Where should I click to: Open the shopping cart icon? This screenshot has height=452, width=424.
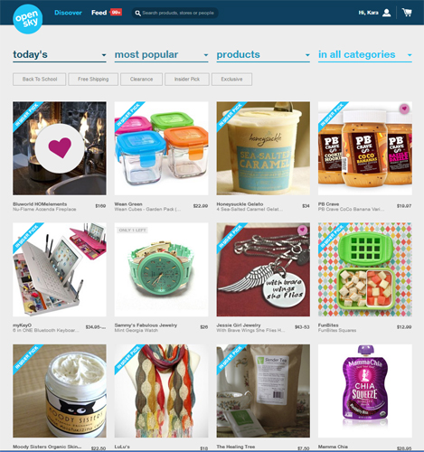click(x=407, y=13)
